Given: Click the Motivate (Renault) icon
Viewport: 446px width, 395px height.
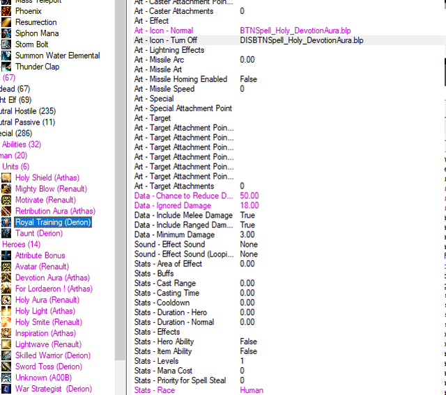Looking at the screenshot, I should point(6,200).
